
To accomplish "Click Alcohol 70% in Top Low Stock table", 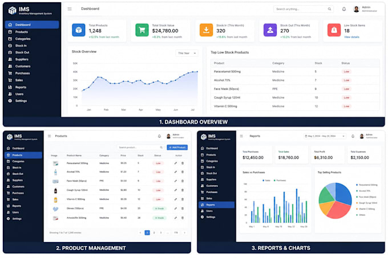I will pos(222,80).
